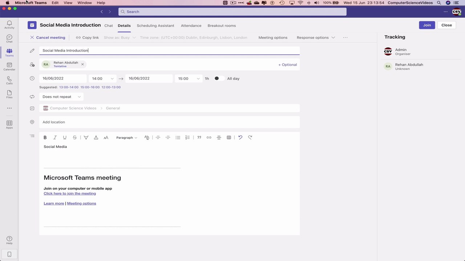Viewport: 465px width, 261px height.
Task: Open settings ellipsis near profile picture
Action: point(445,12)
